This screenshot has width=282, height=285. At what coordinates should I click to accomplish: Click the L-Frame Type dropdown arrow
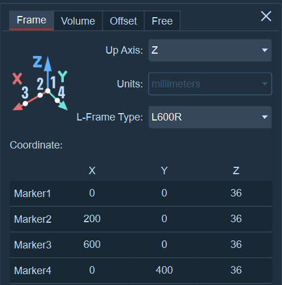tap(265, 117)
